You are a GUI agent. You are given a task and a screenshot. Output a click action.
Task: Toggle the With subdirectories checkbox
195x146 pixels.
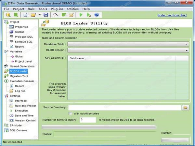(x=71, y=113)
